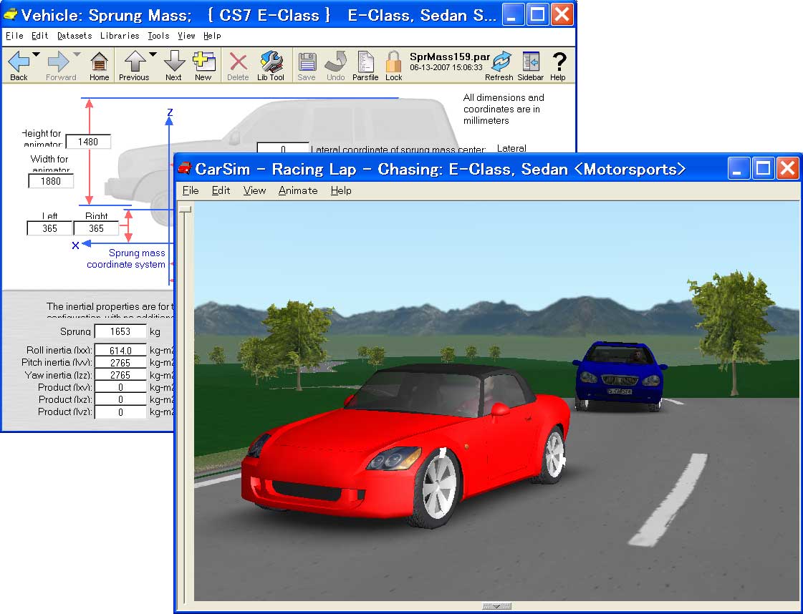Click the Product (Ixz) field
The height and width of the screenshot is (614, 803).
click(x=120, y=399)
